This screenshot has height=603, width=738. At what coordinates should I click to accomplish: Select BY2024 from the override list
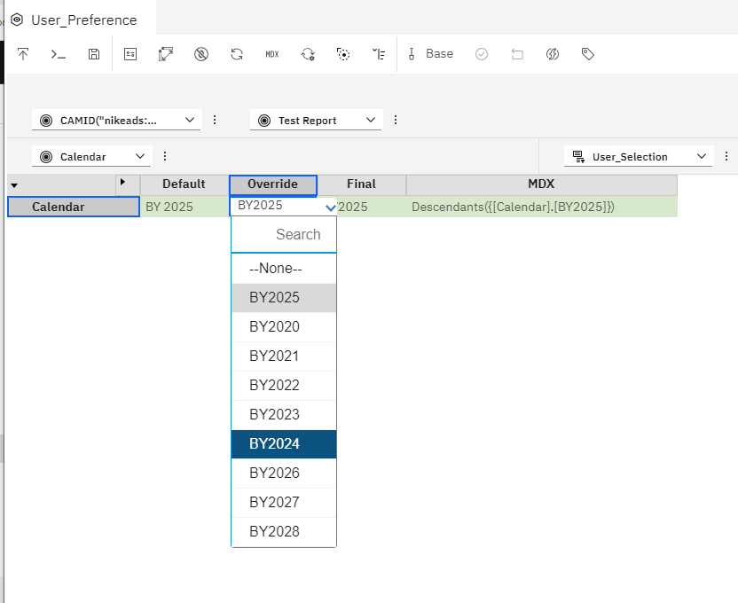pos(284,443)
